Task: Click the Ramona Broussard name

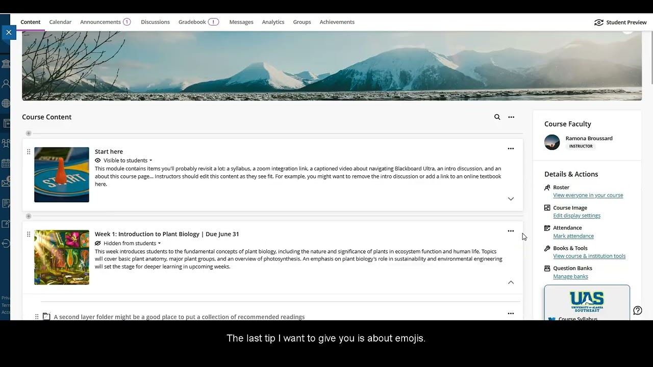Action: 589,139
